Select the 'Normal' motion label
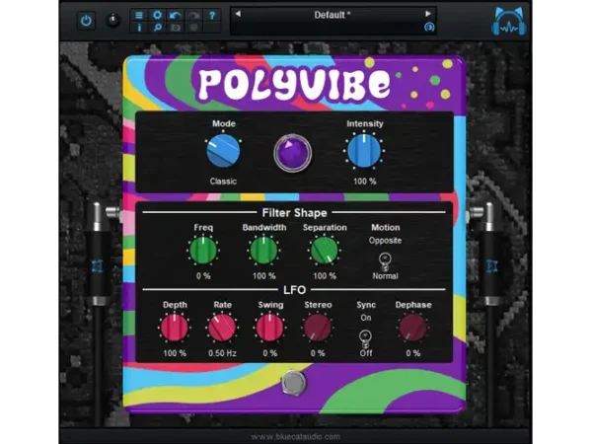Viewport: 592px width, 444px height. click(x=385, y=276)
